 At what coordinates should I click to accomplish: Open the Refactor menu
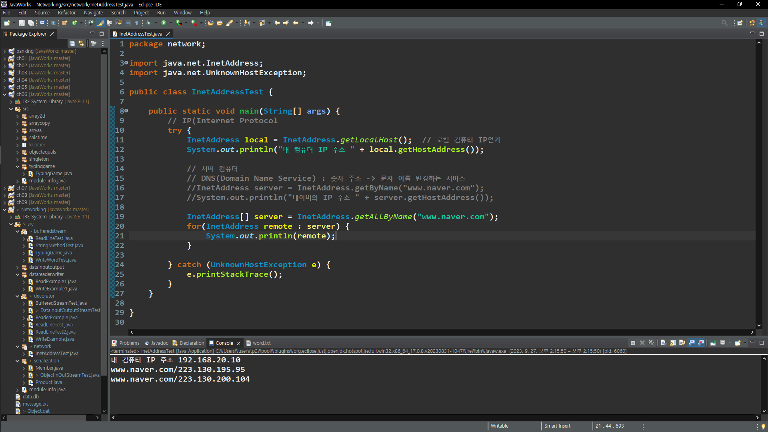66,13
